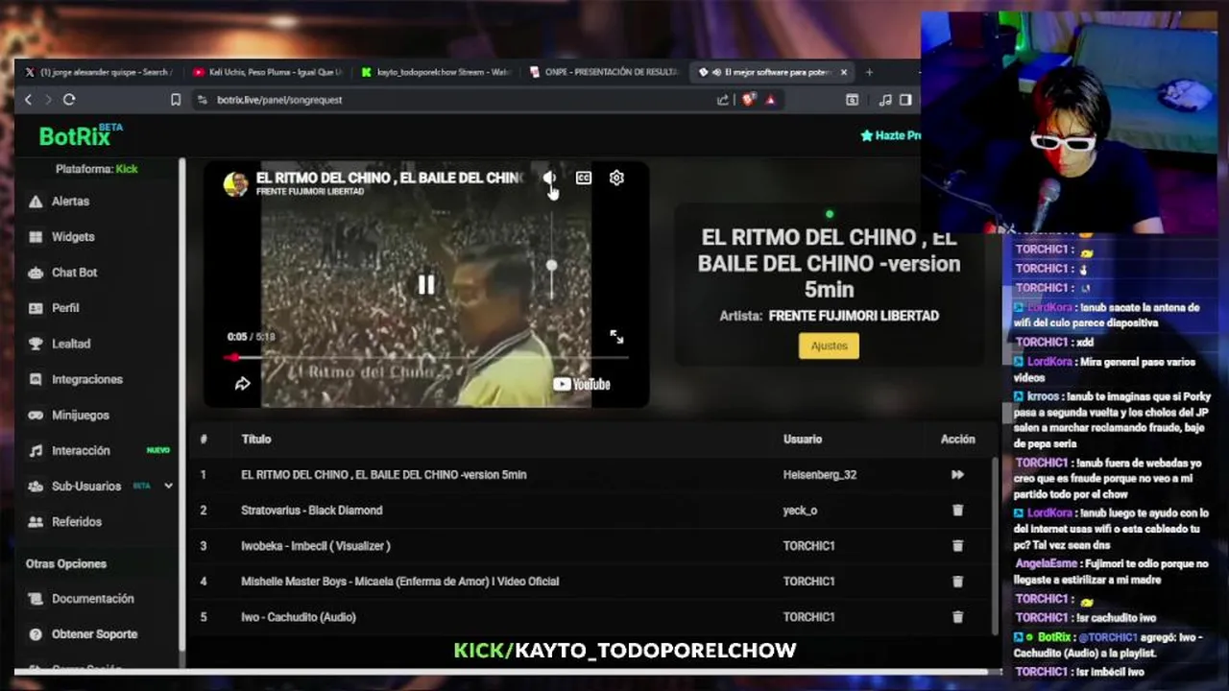Bookmark this page icon
The width and height of the screenshot is (1229, 691).
pyautogui.click(x=176, y=100)
